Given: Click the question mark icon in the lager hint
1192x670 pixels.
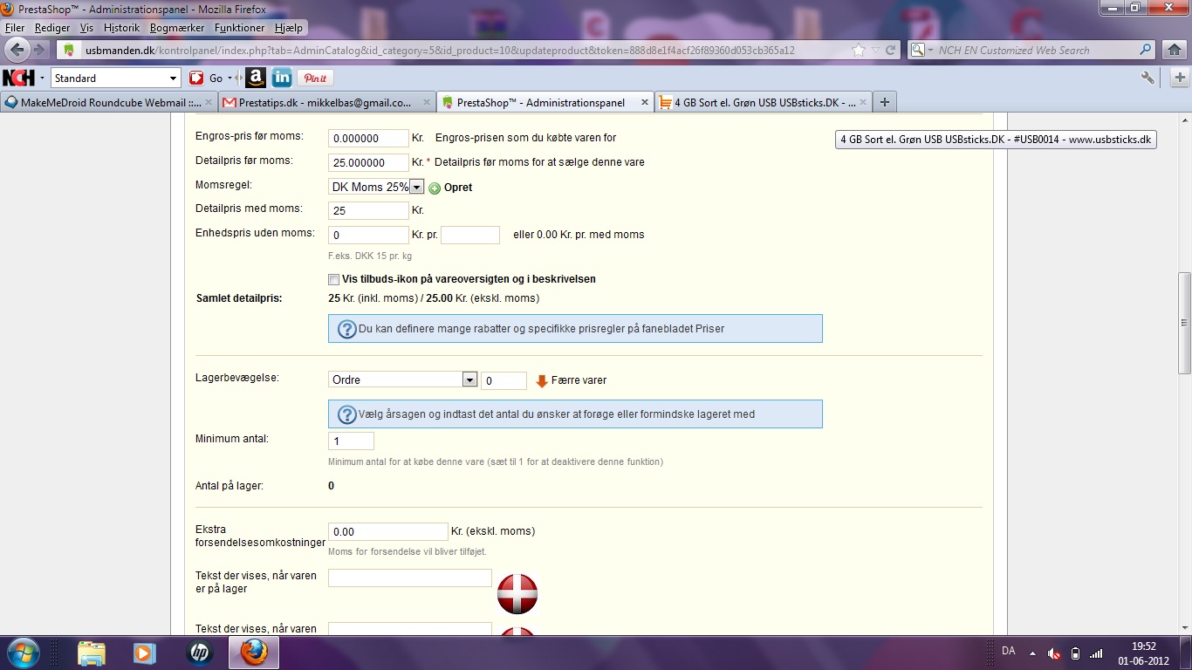Looking at the screenshot, I should click(x=346, y=414).
